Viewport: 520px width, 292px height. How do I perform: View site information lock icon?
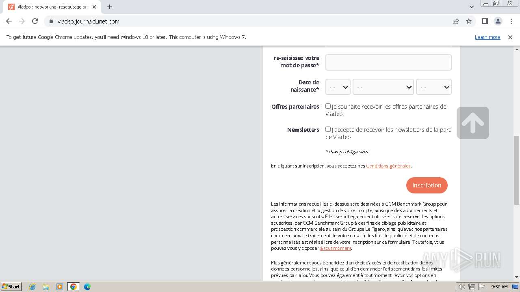click(x=51, y=21)
